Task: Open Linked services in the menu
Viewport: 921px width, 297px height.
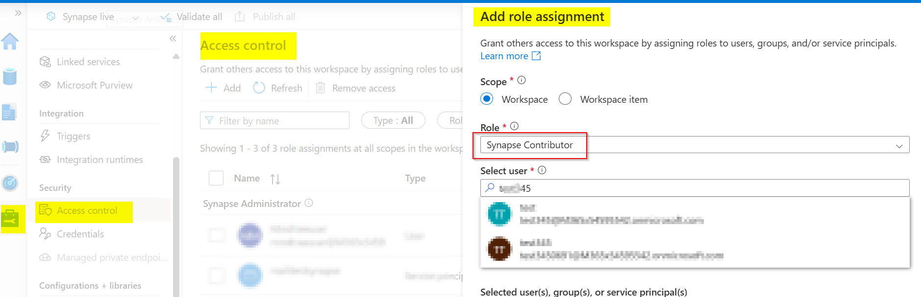Action: 88,62
